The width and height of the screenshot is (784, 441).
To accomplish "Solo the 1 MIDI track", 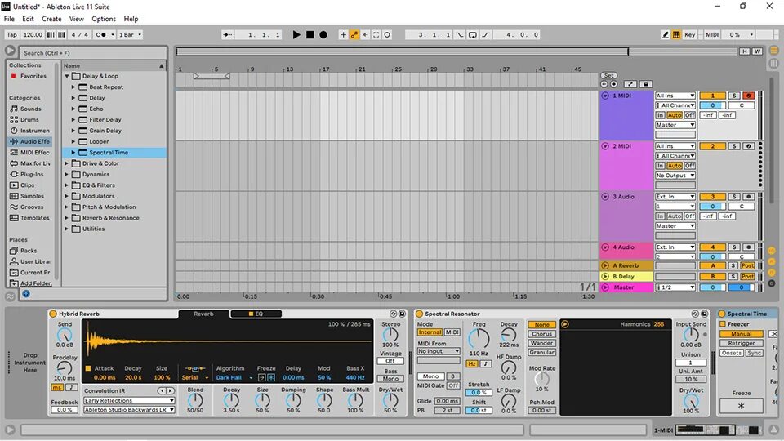I will pyautogui.click(x=733, y=96).
